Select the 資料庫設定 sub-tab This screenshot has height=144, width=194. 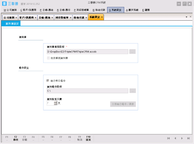pyautogui.click(x=11, y=24)
